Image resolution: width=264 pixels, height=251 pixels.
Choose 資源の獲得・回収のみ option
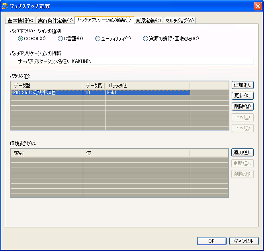(146, 39)
